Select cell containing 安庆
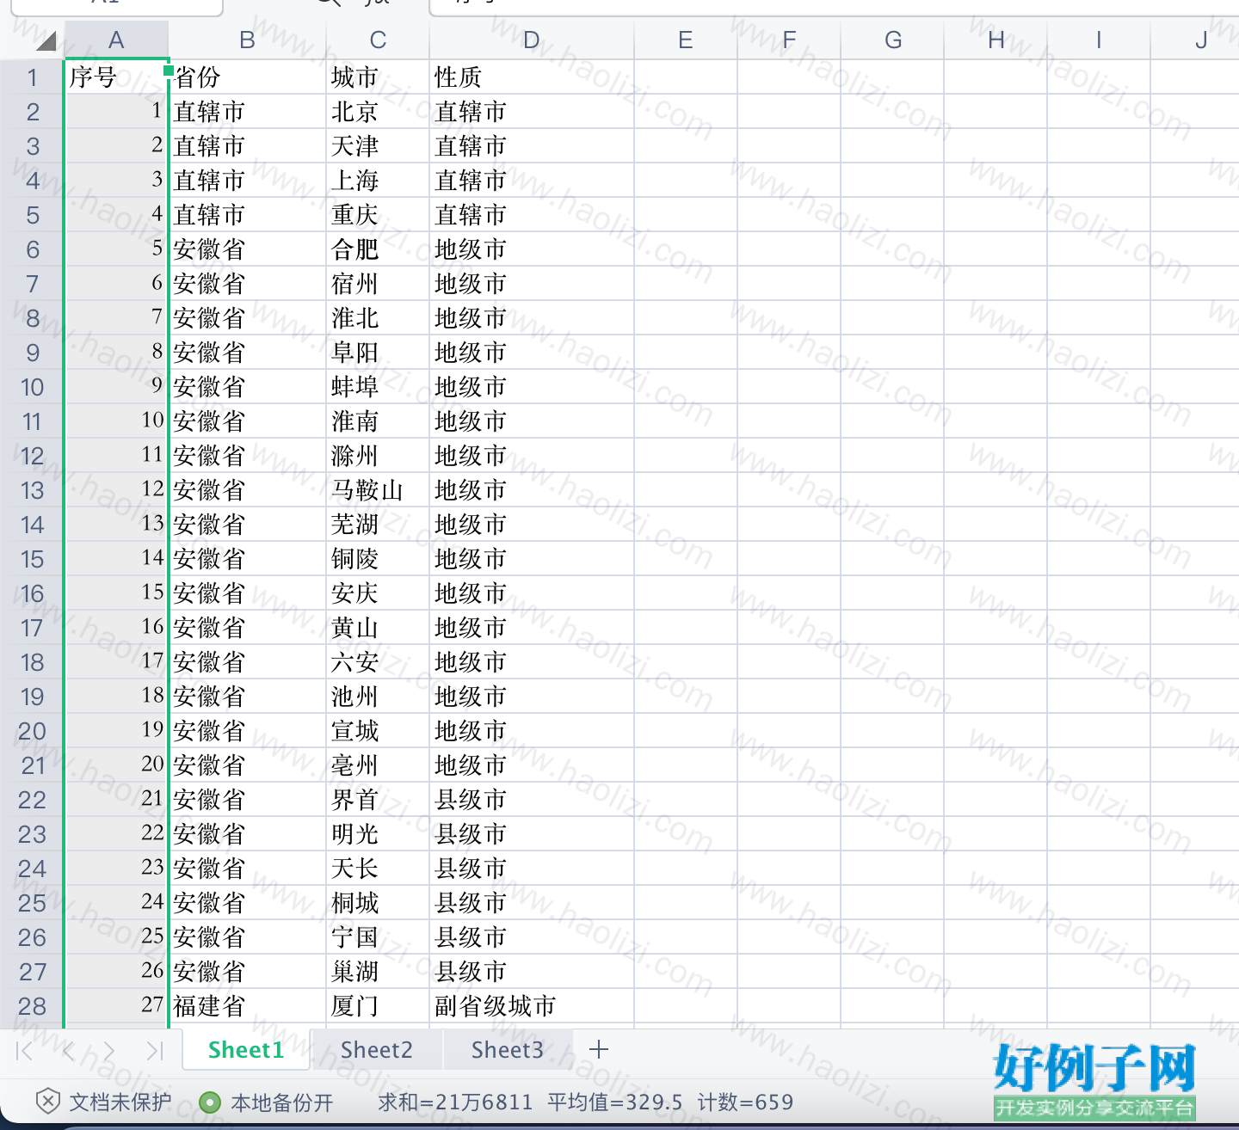This screenshot has height=1130, width=1239. 378,593
